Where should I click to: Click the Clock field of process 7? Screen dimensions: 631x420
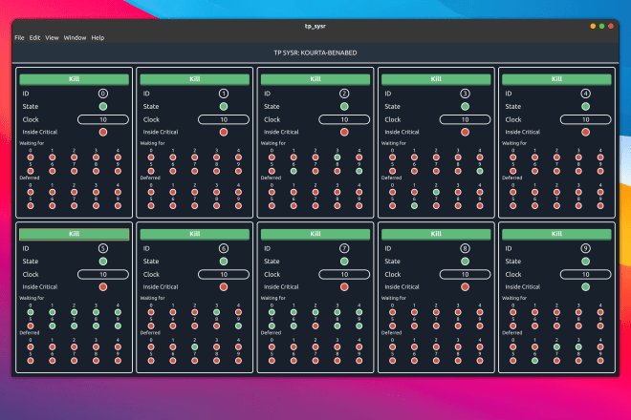344,275
